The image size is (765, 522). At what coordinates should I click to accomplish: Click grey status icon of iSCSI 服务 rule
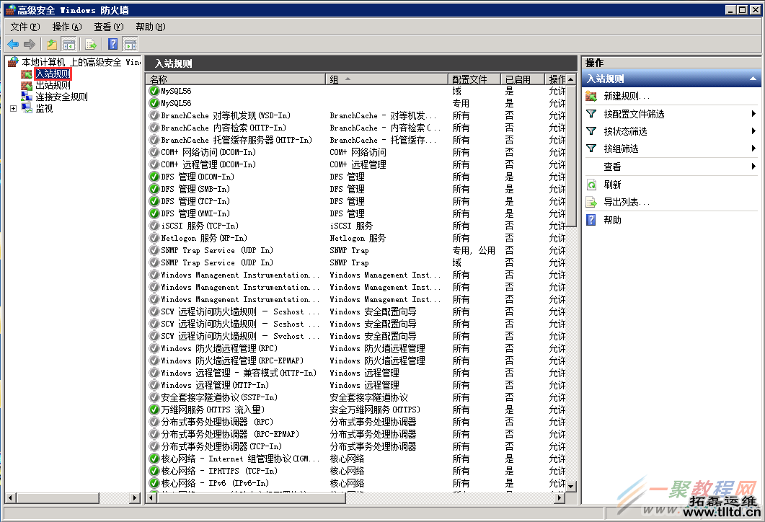pos(154,226)
